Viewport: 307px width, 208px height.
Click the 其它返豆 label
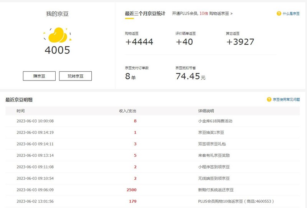233,33
